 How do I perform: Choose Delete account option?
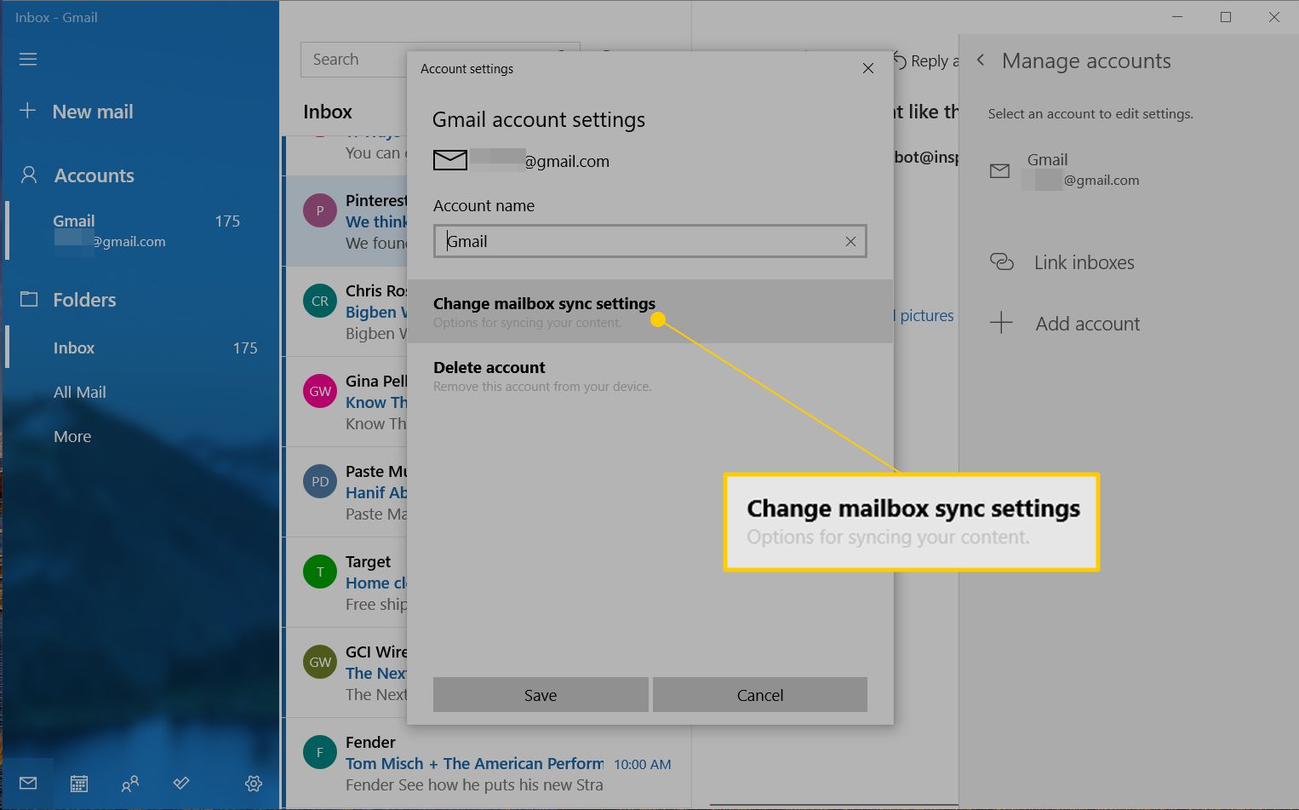coord(650,376)
